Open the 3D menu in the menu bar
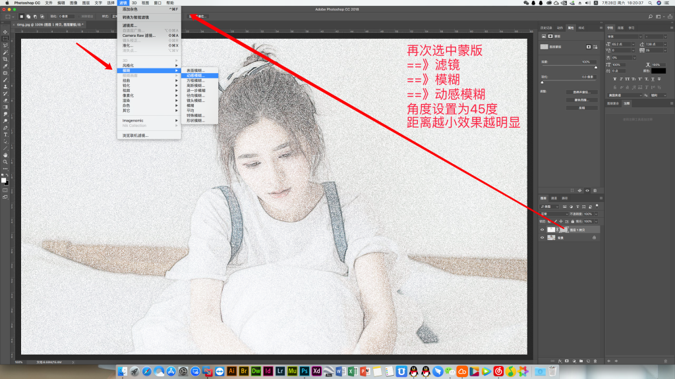 tap(134, 3)
